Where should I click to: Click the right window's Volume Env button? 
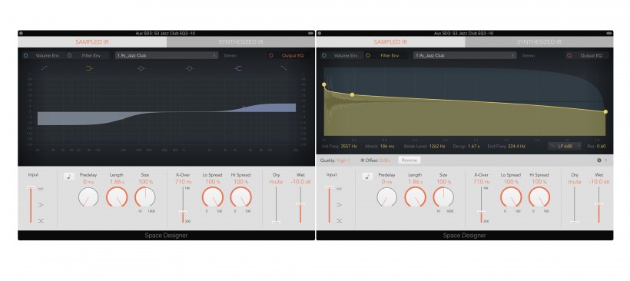click(x=346, y=55)
